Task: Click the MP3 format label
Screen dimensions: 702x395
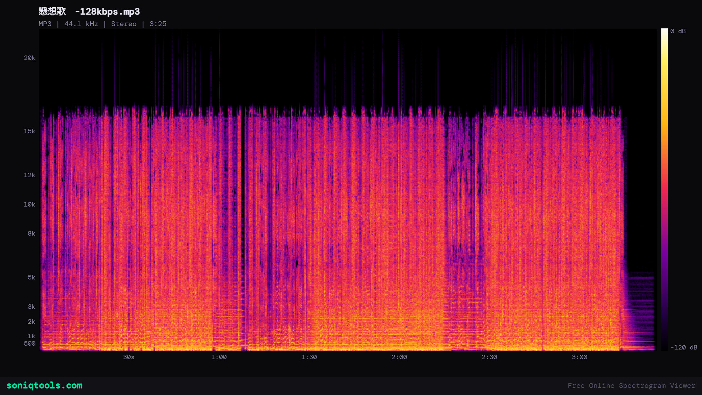Action: pyautogui.click(x=44, y=24)
